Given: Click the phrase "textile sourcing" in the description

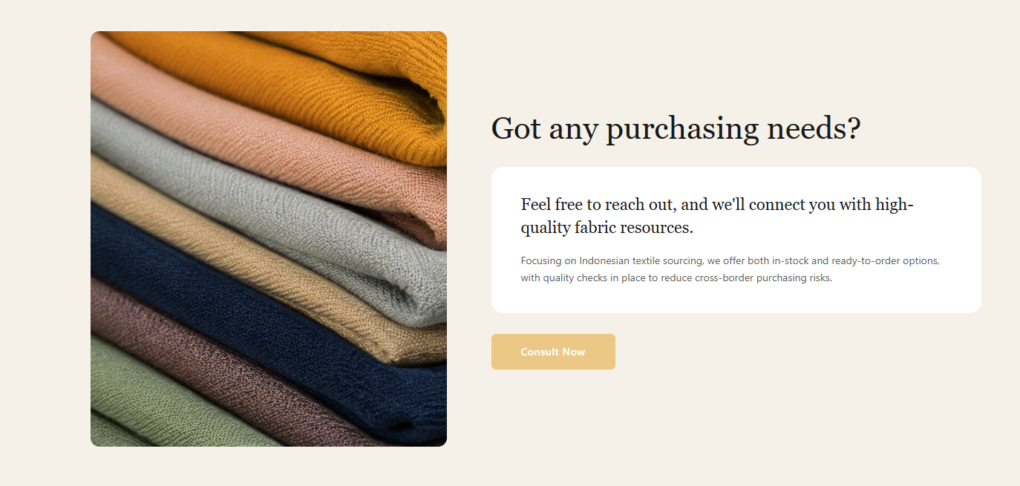Looking at the screenshot, I should point(667,261).
